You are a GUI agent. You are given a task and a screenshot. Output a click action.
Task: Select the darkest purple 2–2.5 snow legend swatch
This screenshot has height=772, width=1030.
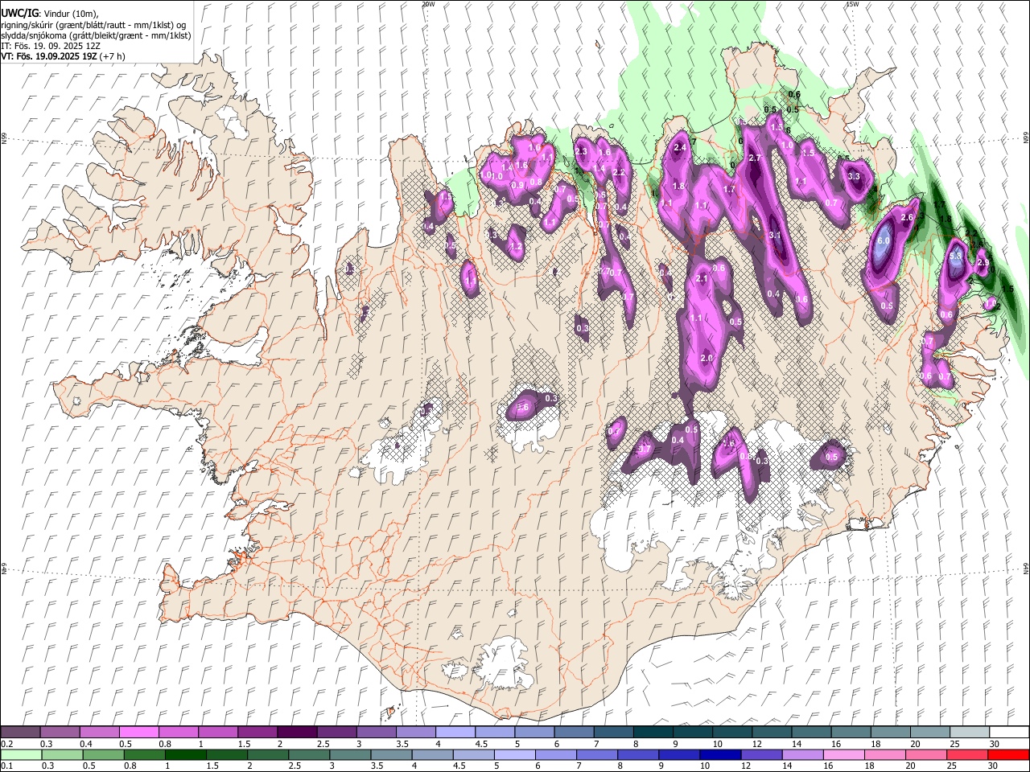pos(297,733)
